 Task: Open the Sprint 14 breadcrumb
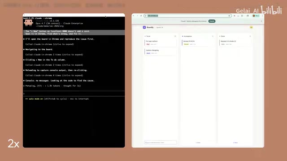[x=160, y=27]
